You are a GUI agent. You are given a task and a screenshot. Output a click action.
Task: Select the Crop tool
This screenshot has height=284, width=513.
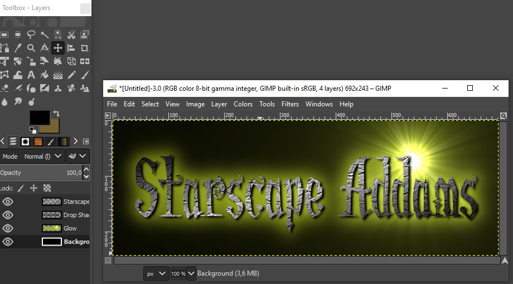tap(85, 48)
